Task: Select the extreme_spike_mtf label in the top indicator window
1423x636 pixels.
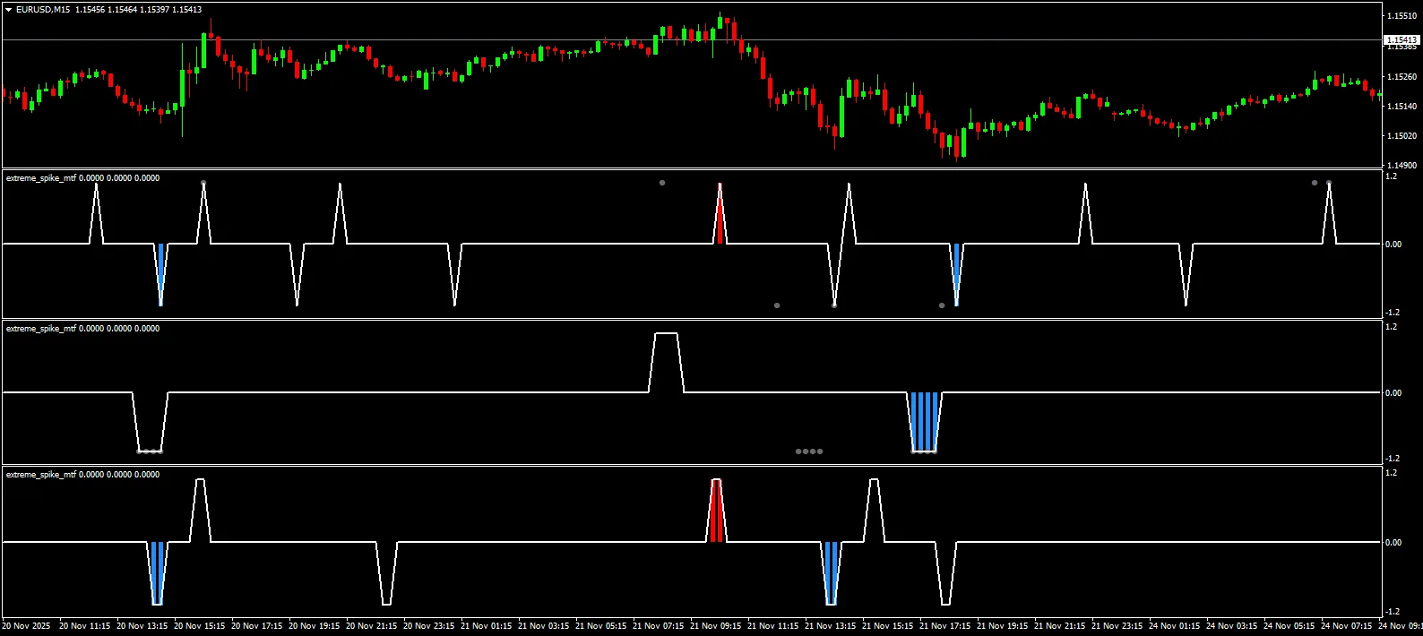Action: click(41, 178)
